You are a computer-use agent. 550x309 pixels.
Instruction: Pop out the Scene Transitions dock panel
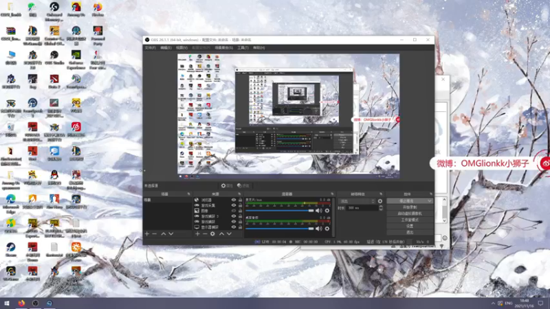(x=381, y=194)
